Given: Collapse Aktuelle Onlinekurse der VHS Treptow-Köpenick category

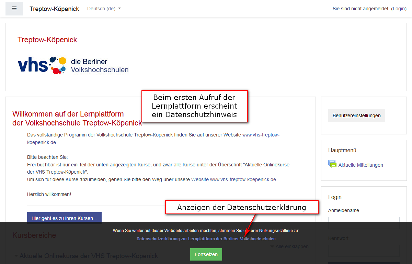Looking at the screenshot, I should 86,256.
